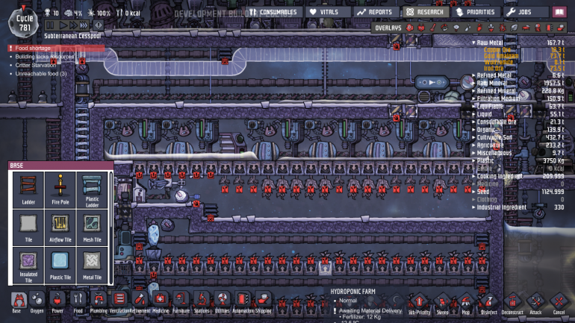
Task: Open the codex book icon
Action: (559, 12)
